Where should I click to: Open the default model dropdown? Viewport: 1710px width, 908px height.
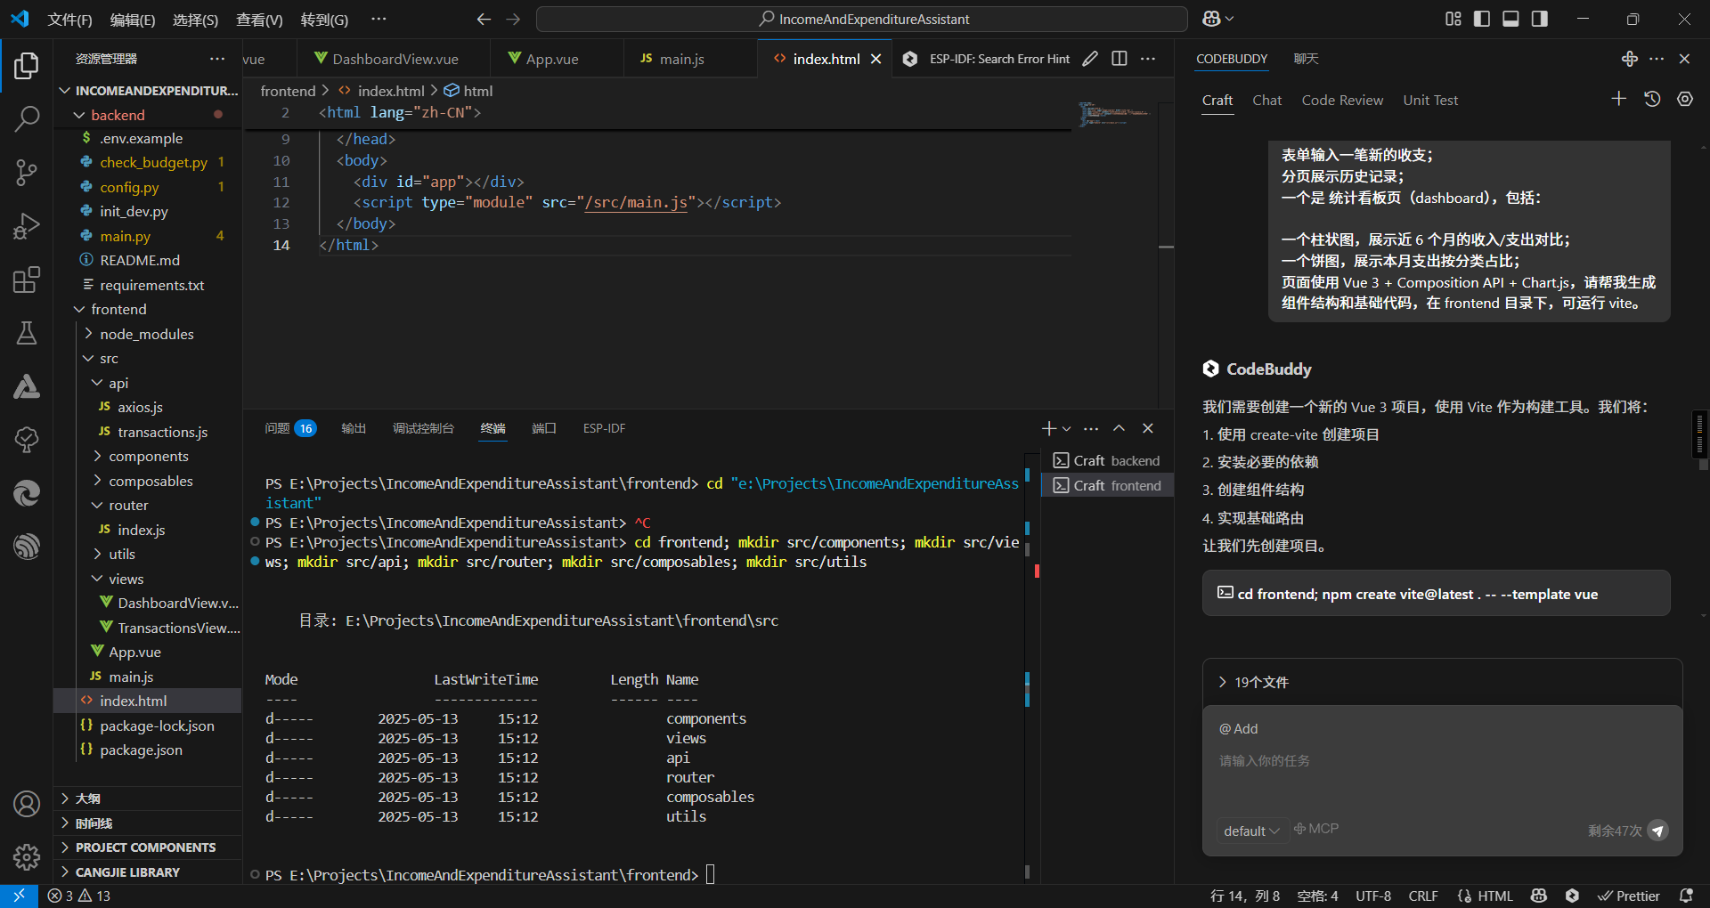click(x=1250, y=831)
